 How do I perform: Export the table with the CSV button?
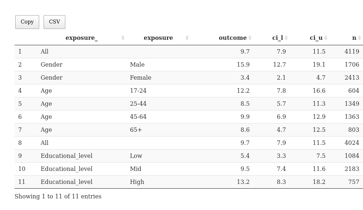(54, 22)
